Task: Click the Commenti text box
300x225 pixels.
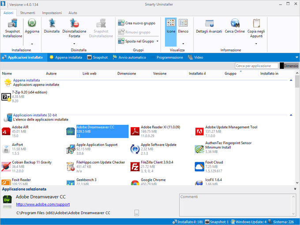Action: [x=238, y=205]
